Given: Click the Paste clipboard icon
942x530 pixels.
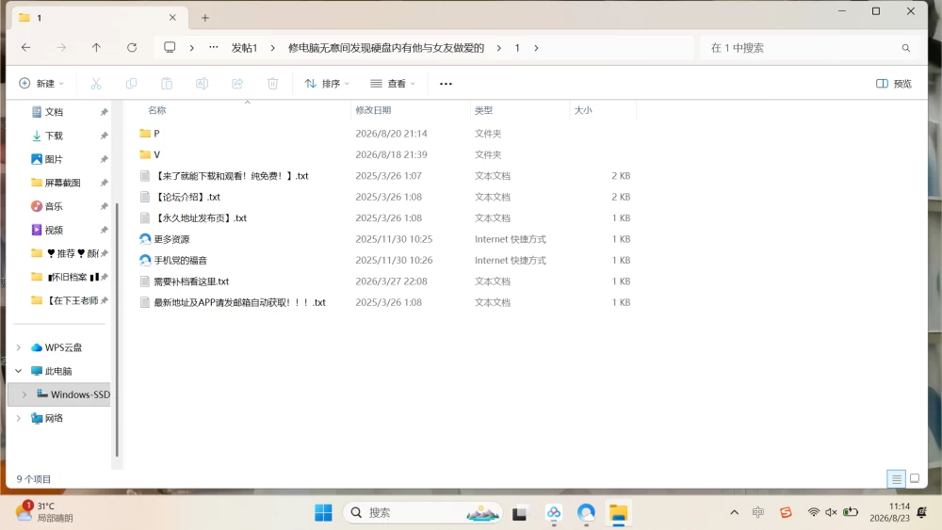Looking at the screenshot, I should point(167,84).
